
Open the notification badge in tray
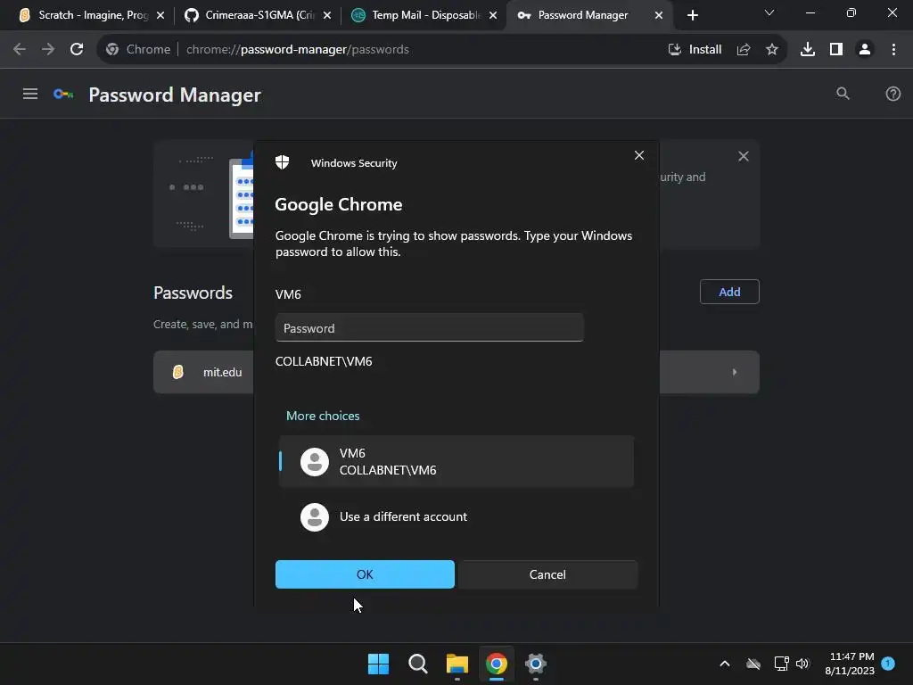[x=888, y=663]
